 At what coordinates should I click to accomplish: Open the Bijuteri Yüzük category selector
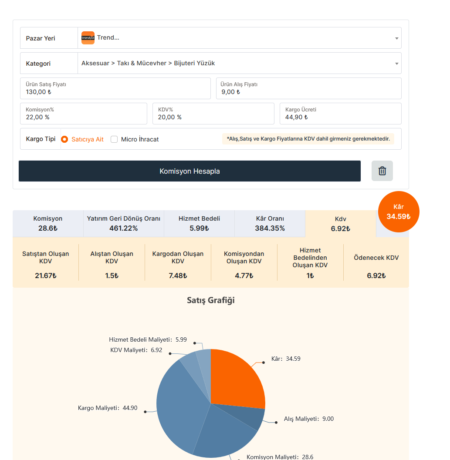[240, 64]
